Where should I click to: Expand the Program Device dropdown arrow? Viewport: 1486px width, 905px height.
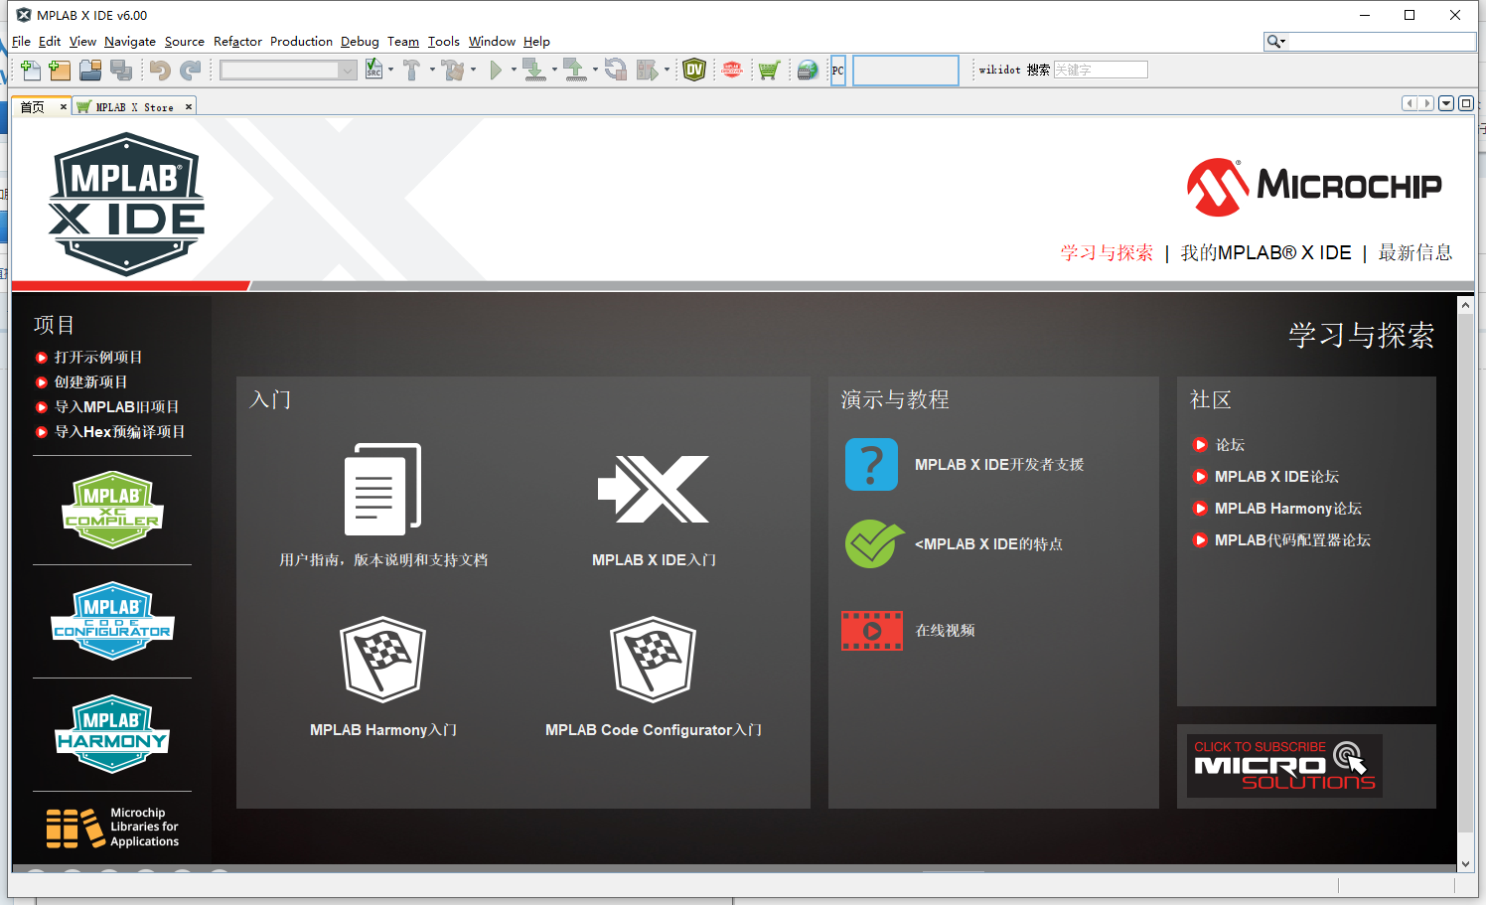554,70
